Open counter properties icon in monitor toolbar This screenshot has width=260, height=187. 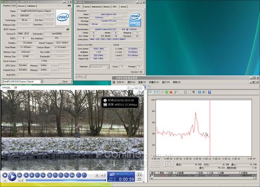pyautogui.click(x=189, y=92)
